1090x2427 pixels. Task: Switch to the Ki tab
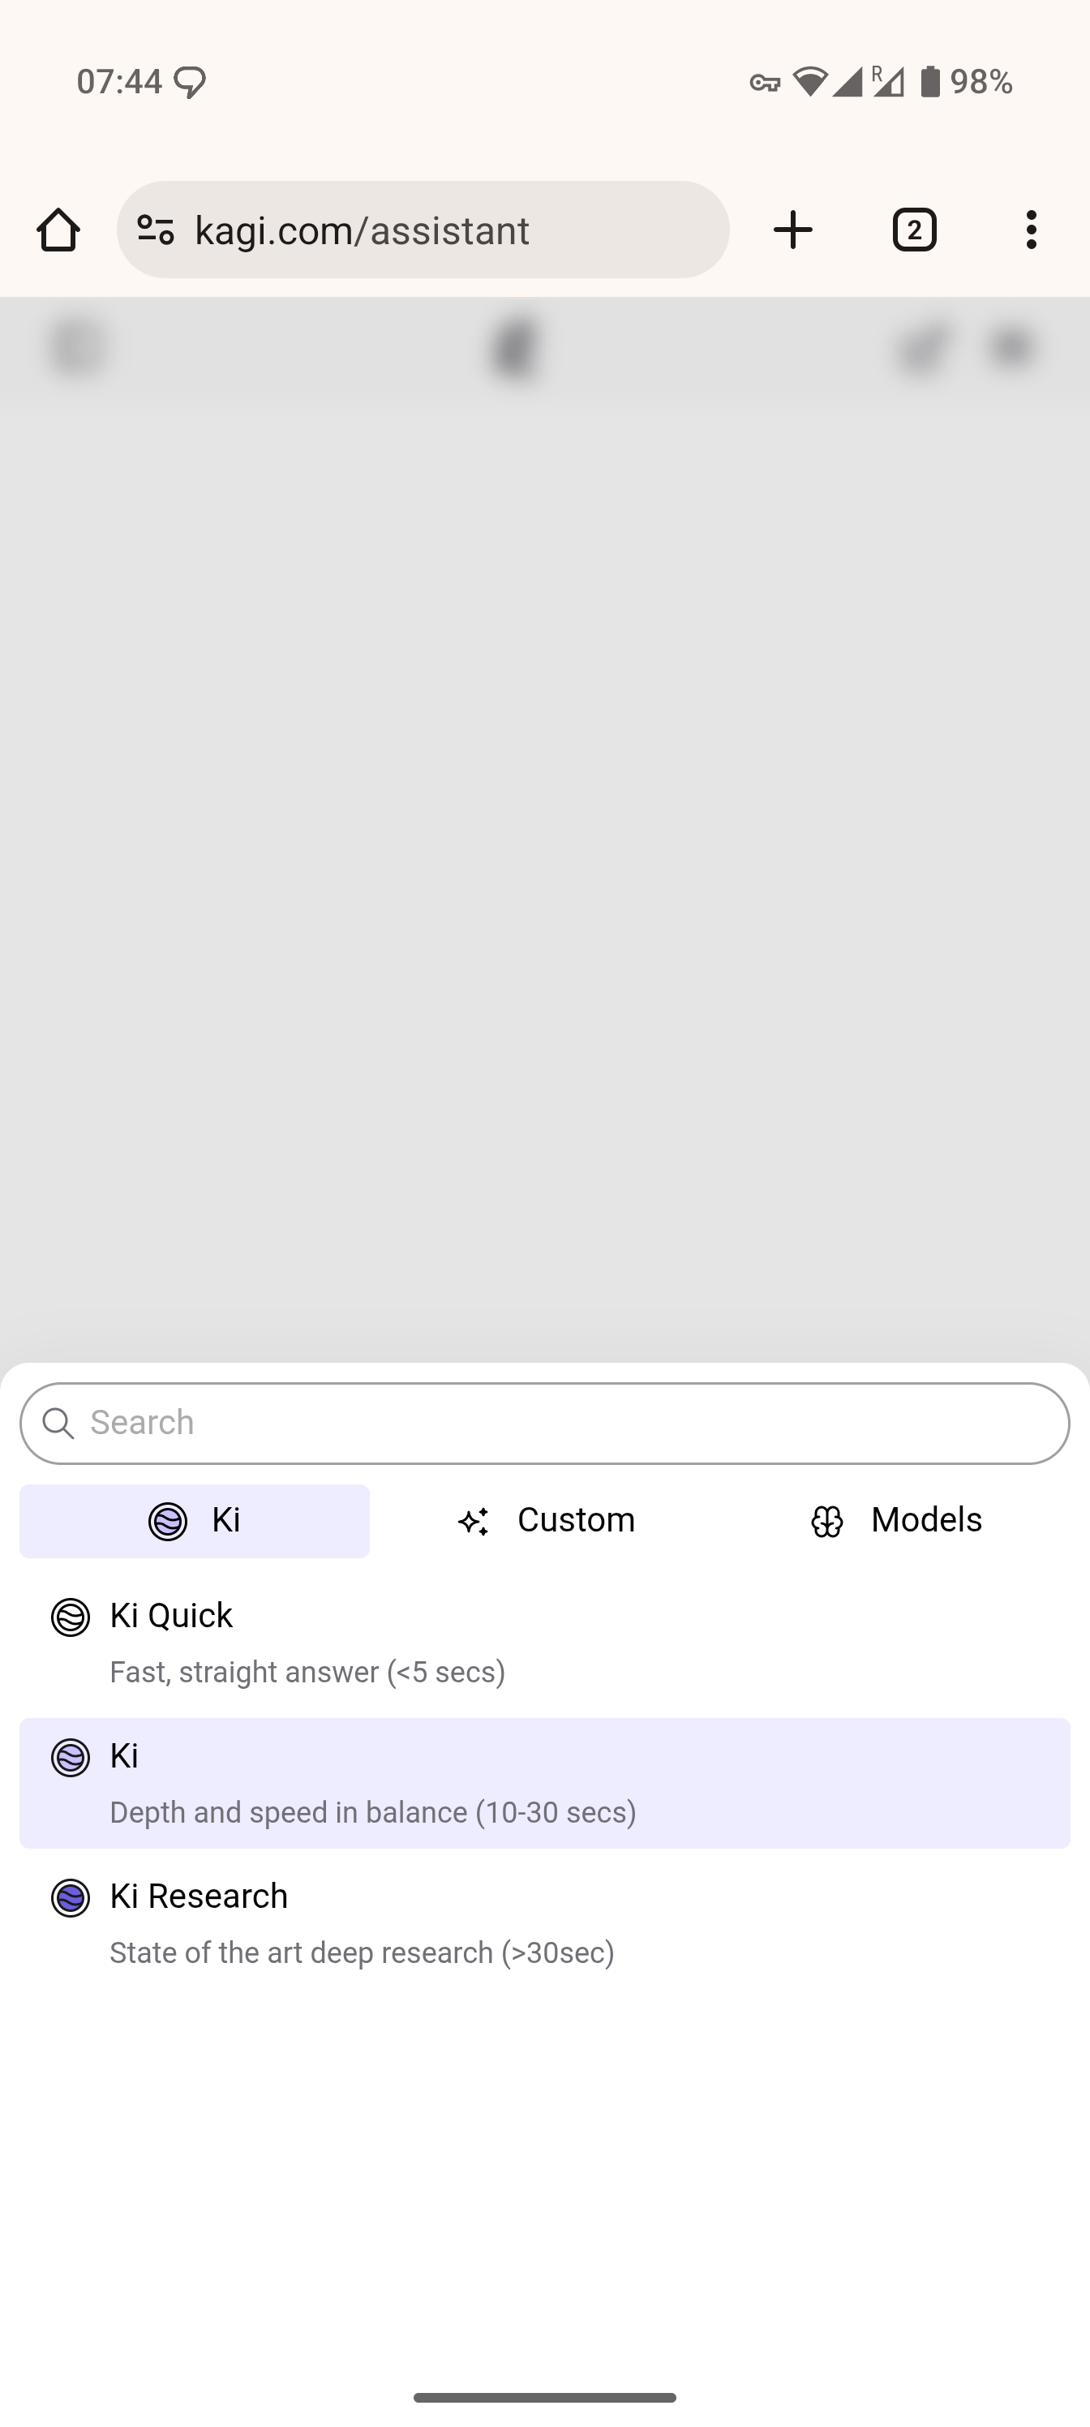pos(195,1521)
